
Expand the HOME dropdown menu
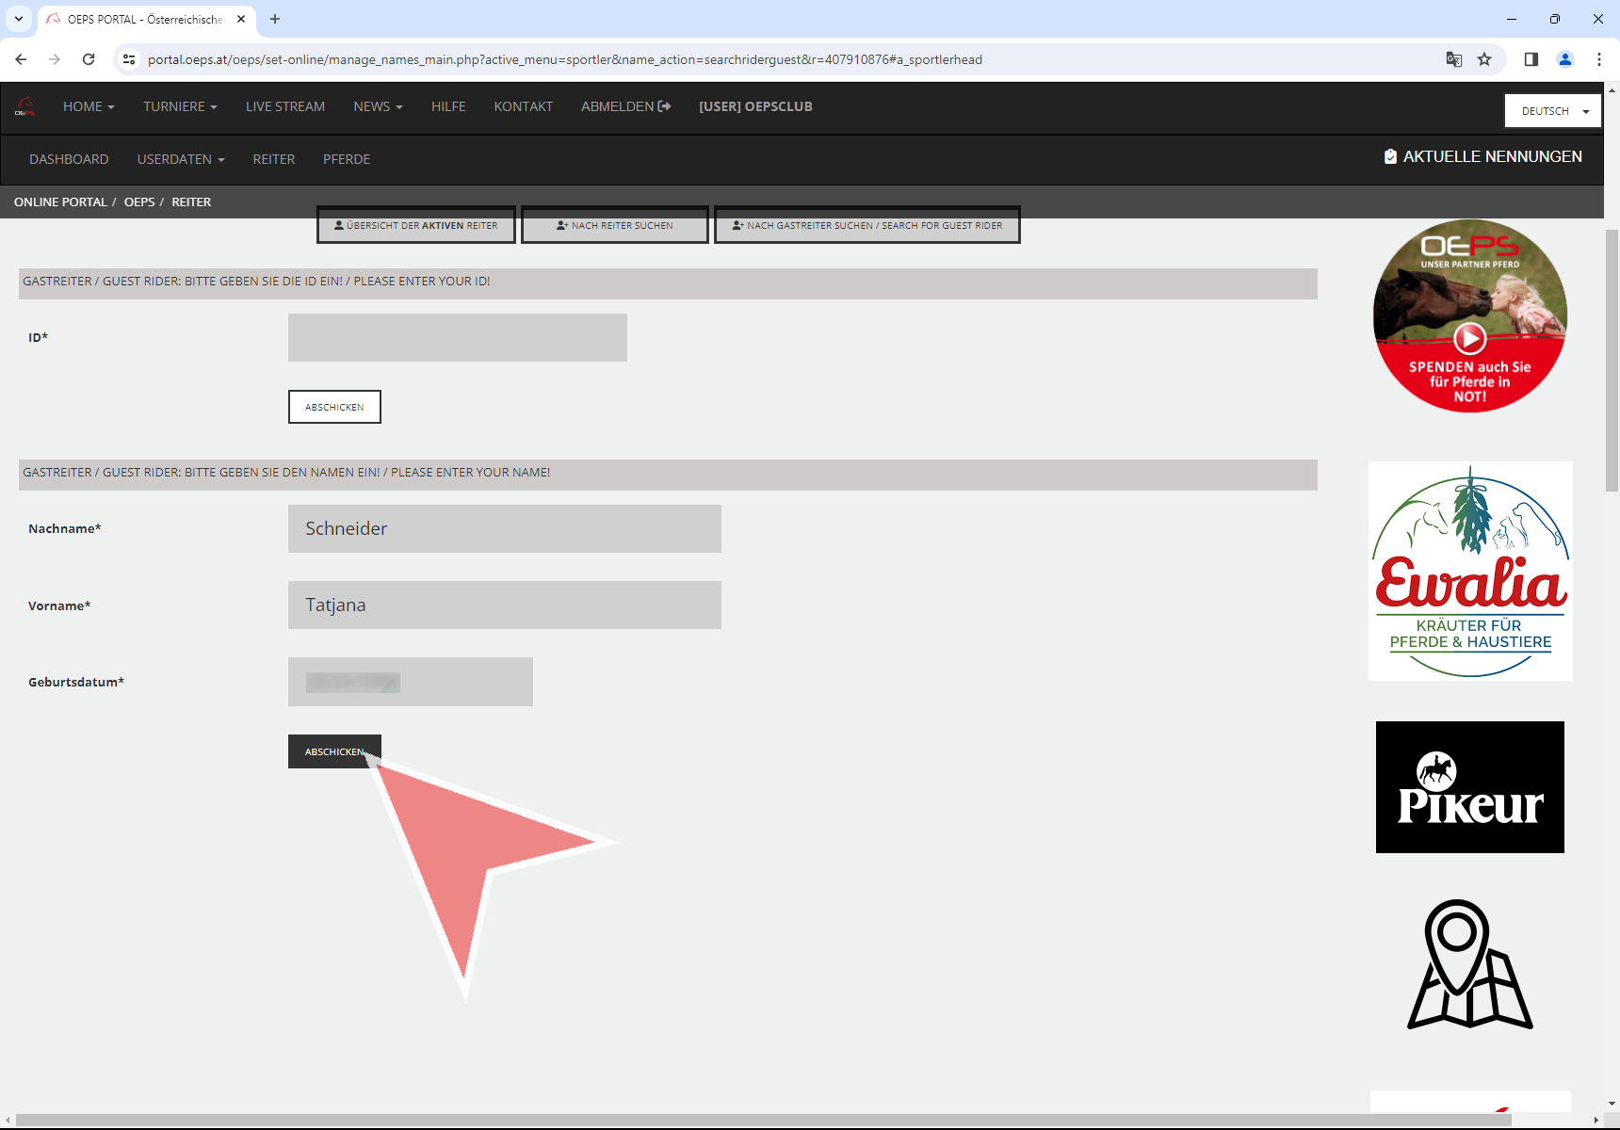click(89, 106)
